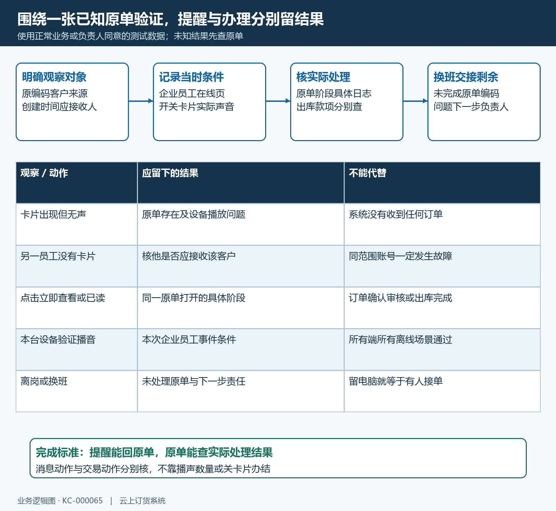Screen dimensions: 556x511
Task: Select the 换班交接剩余 step heading
Action: point(466,77)
